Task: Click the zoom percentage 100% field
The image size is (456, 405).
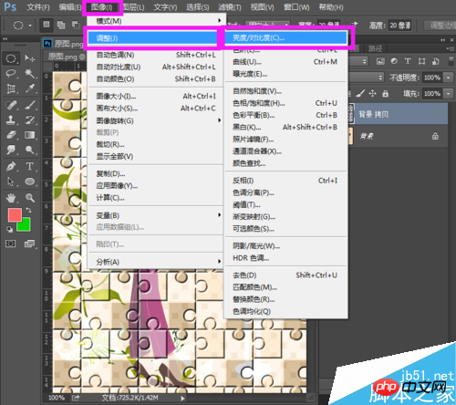Action: [x=57, y=398]
